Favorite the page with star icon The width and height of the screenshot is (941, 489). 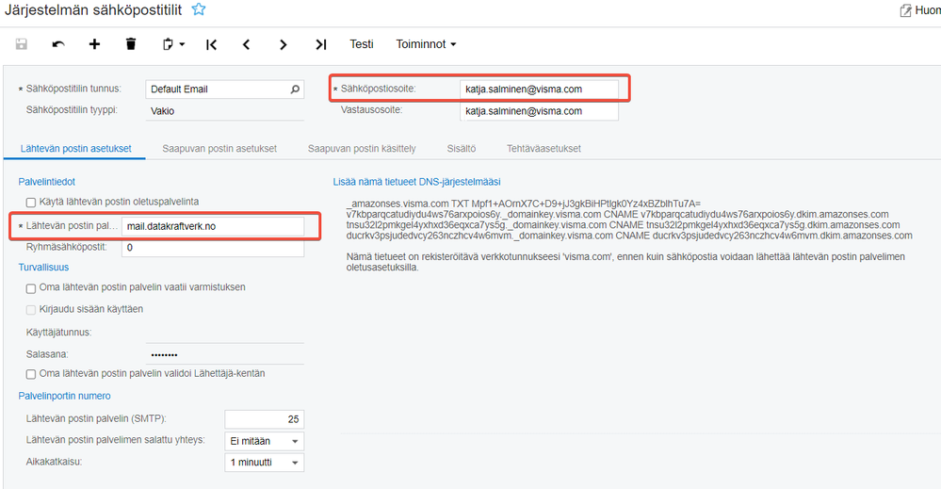[199, 9]
